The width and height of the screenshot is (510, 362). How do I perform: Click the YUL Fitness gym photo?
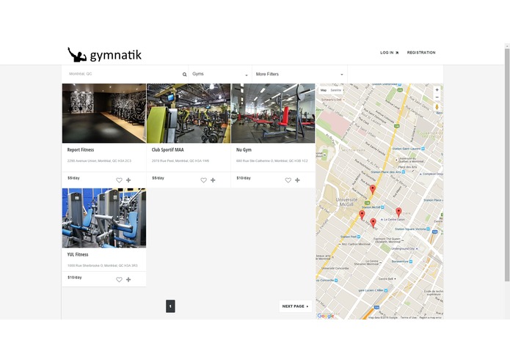point(104,218)
